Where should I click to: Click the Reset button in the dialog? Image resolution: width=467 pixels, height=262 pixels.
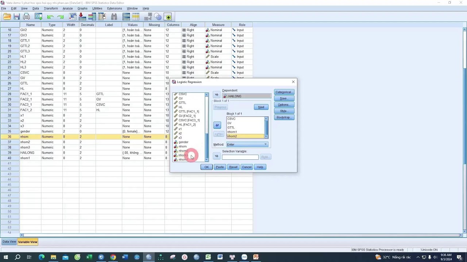tap(233, 167)
